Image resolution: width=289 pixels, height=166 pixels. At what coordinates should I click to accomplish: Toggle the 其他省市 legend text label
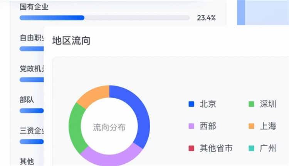216,148
